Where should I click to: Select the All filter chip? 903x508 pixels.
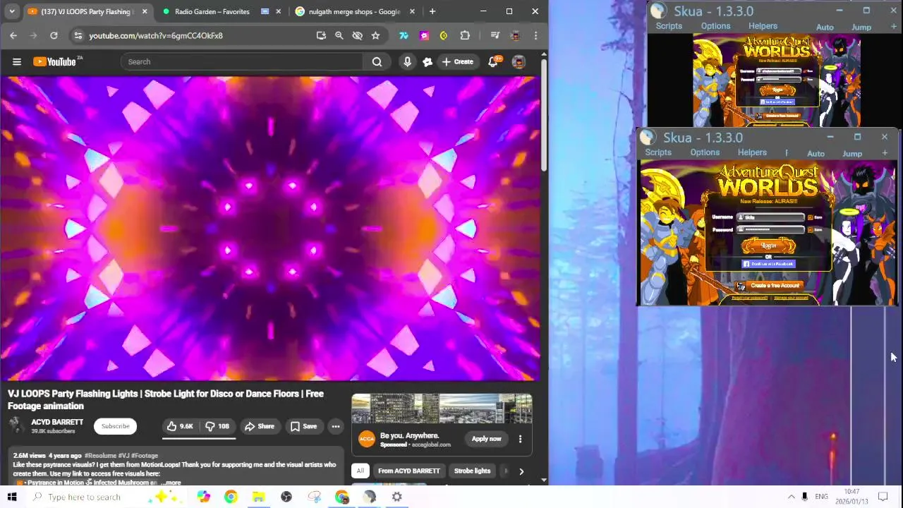coord(360,471)
